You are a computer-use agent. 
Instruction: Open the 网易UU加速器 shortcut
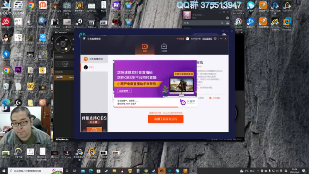point(275,7)
